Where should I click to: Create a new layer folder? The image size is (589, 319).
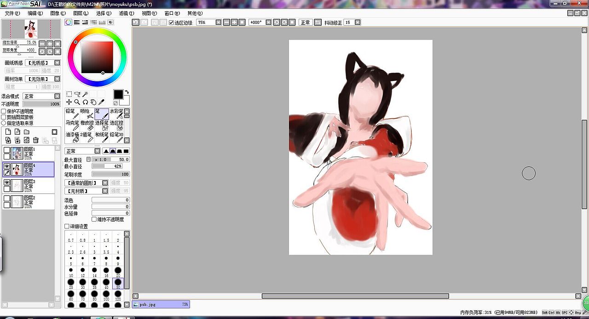pos(26,132)
